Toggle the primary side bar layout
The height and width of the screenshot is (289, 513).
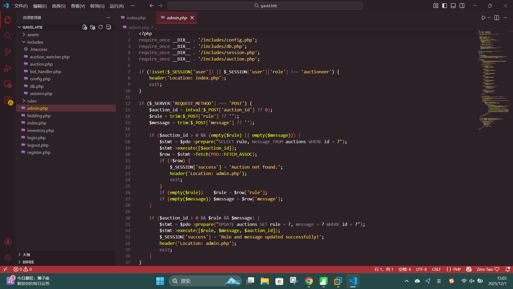click(445, 6)
